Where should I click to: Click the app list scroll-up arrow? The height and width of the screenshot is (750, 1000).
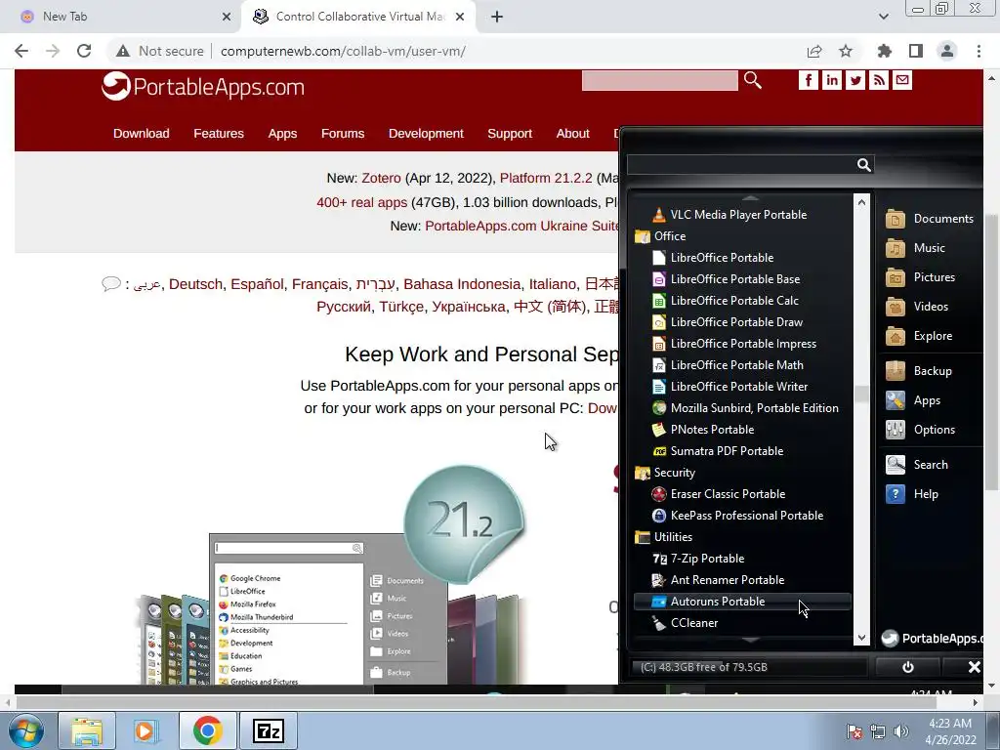point(861,202)
